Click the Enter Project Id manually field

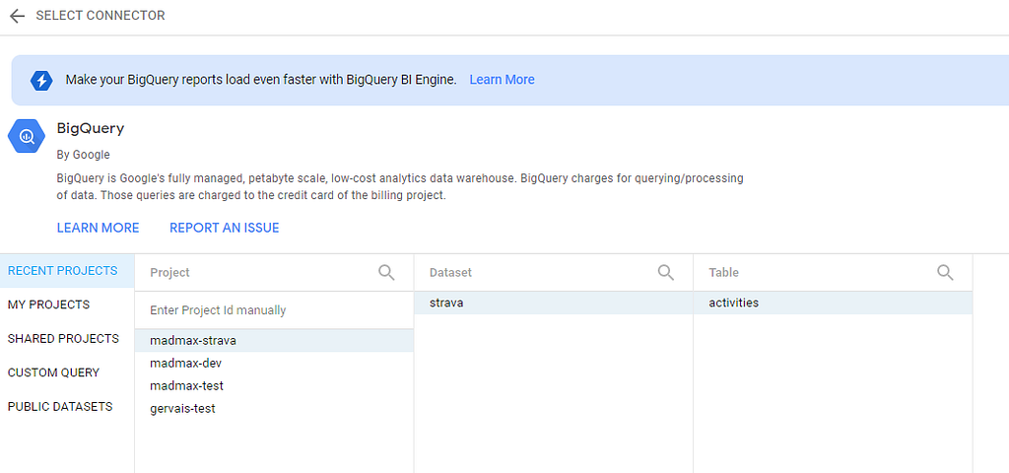(274, 310)
